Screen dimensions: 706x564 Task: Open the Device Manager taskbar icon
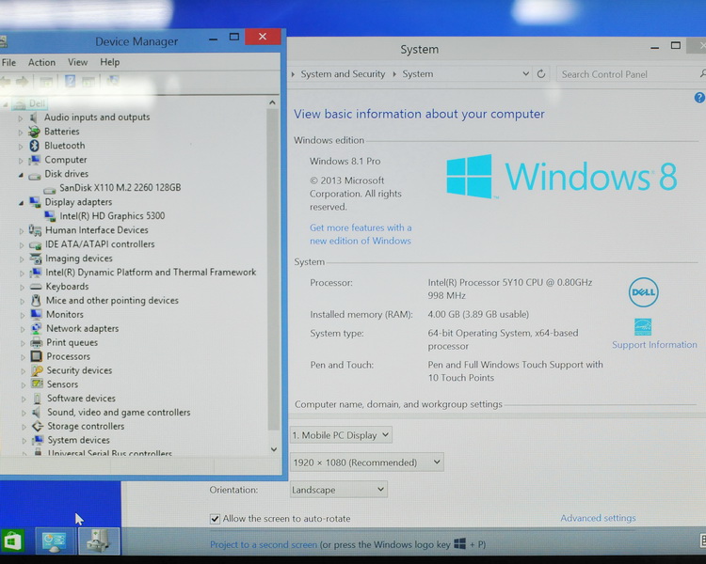(x=99, y=541)
